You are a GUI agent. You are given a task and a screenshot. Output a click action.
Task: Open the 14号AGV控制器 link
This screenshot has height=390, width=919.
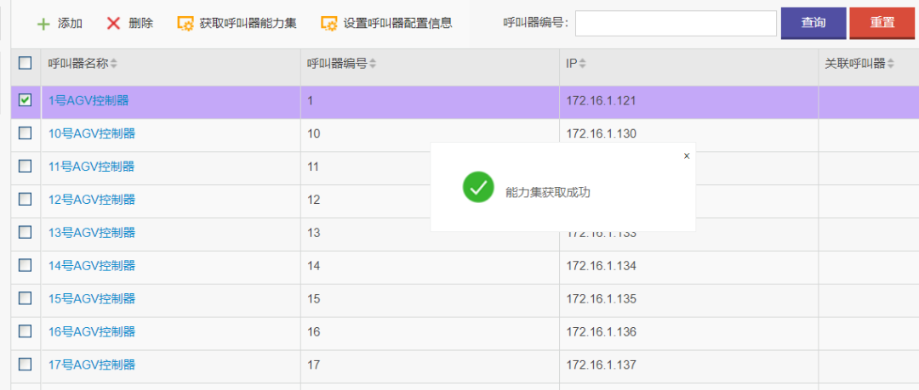point(91,266)
